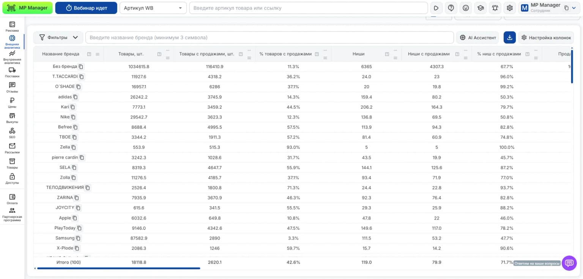
Task: Open the Оплата sidebar section
Action: click(x=12, y=199)
